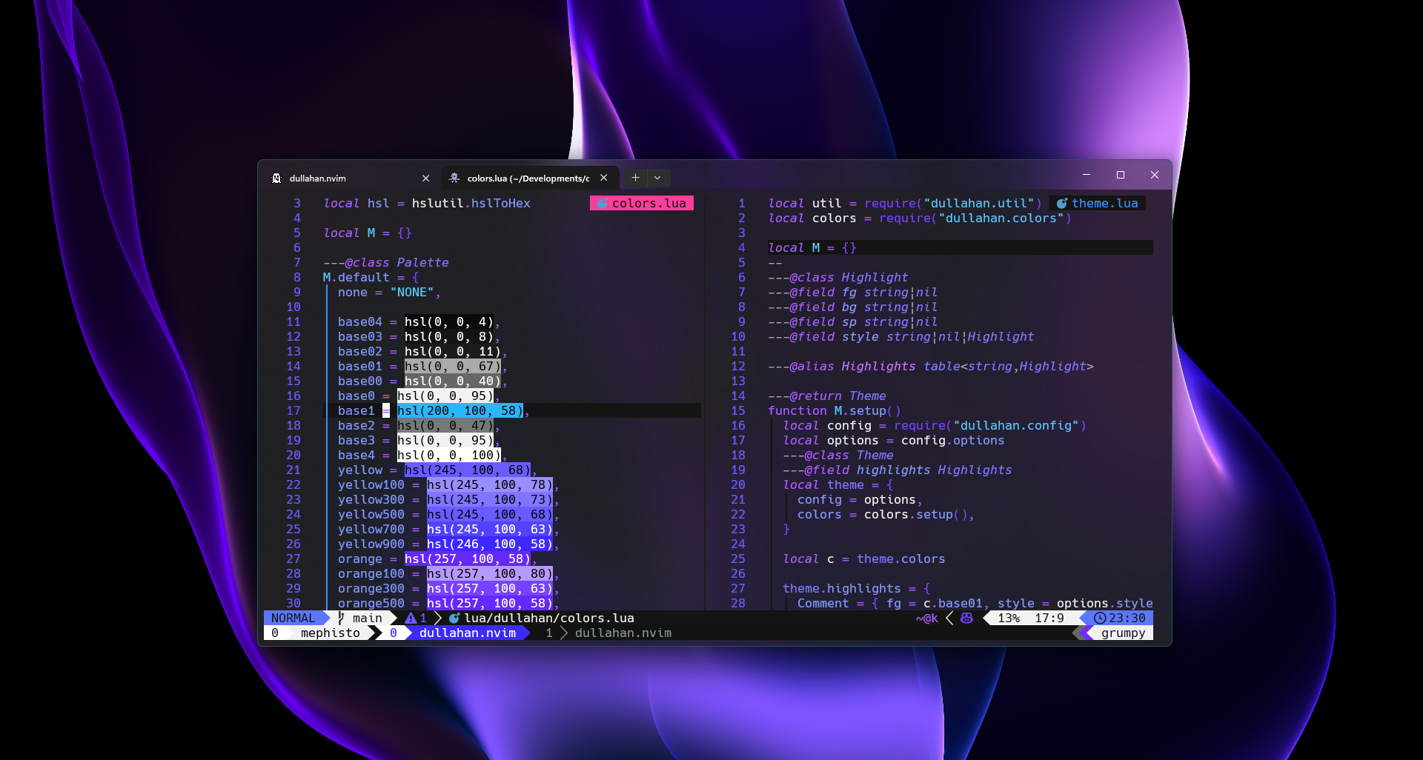1423x760 pixels.
Task: Click 'colors = colors.setup(),' line
Action: coord(886,514)
